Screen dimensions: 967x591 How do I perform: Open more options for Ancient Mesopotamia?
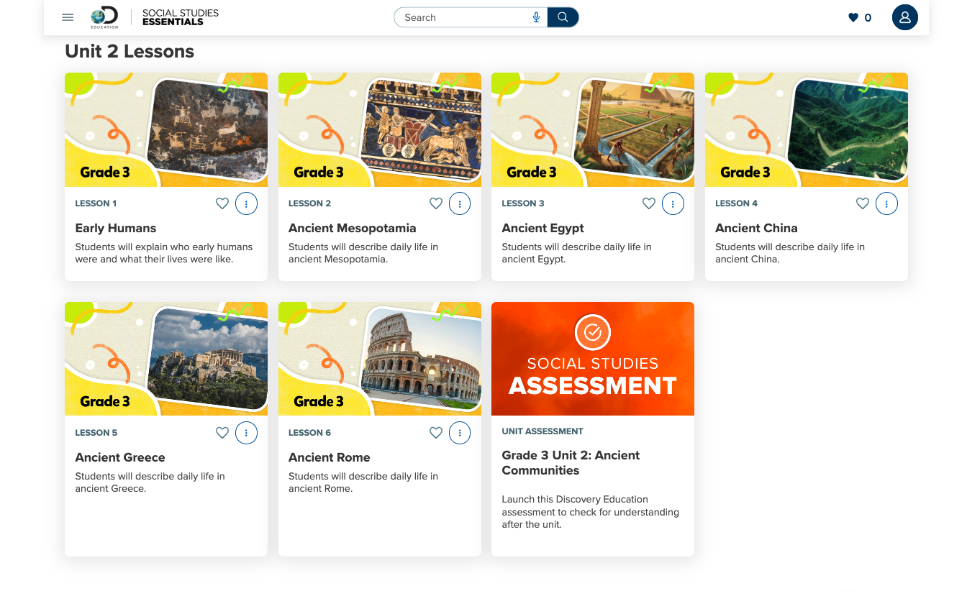coord(460,203)
